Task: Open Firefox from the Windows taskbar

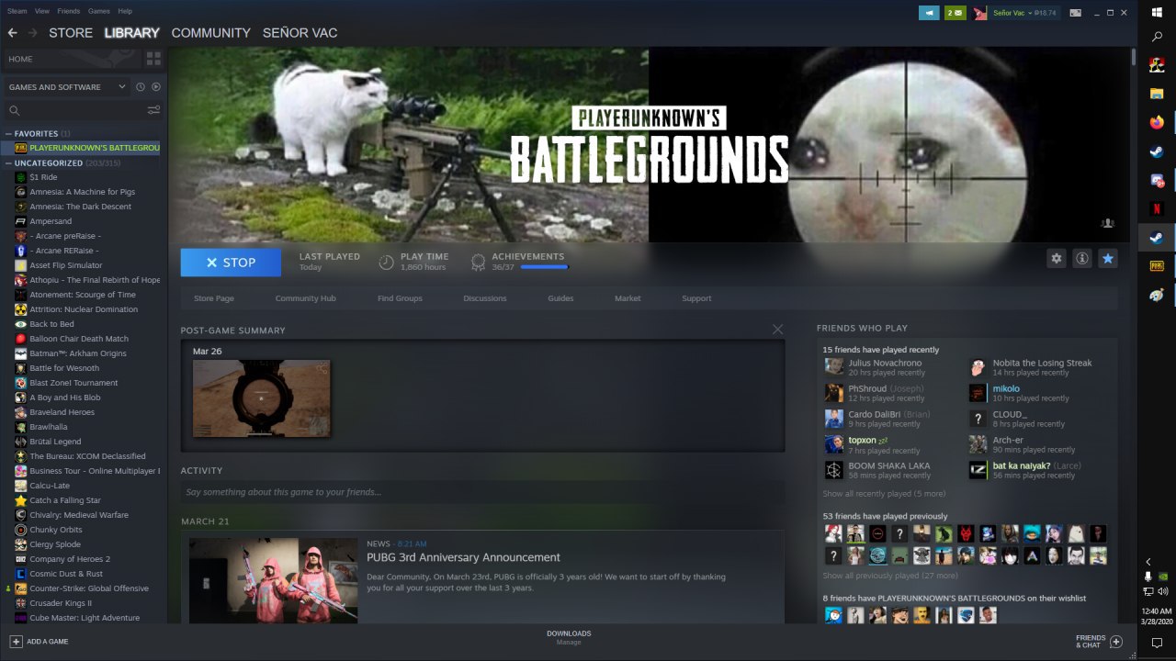Action: (1157, 121)
